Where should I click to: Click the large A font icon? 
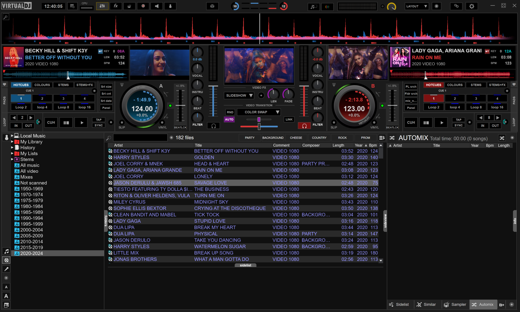pyautogui.click(x=6, y=296)
